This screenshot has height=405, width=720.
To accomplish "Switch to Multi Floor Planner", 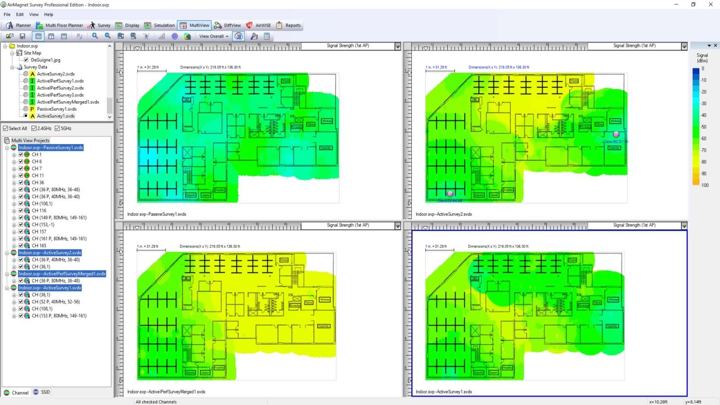I will pos(59,25).
